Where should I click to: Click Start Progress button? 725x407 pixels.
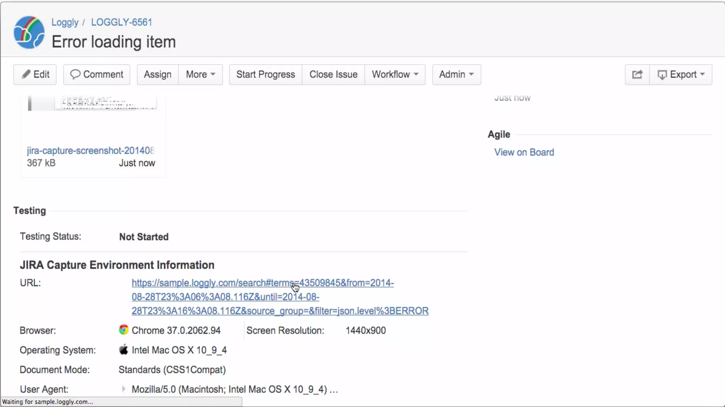[266, 75]
